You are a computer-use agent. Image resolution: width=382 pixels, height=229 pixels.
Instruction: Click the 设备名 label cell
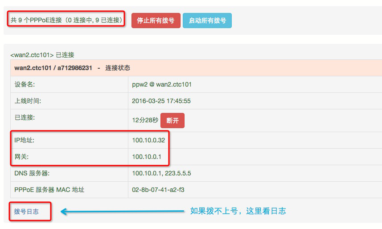[25, 84]
